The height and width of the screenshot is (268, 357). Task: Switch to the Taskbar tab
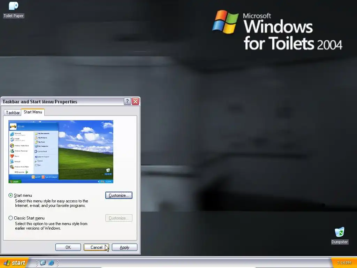(13, 113)
